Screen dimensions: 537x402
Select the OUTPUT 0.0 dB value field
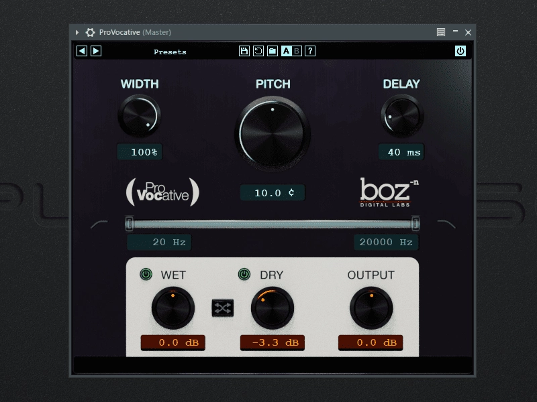pos(371,342)
